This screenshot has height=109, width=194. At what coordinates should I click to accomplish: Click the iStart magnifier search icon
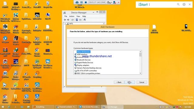(178, 5)
